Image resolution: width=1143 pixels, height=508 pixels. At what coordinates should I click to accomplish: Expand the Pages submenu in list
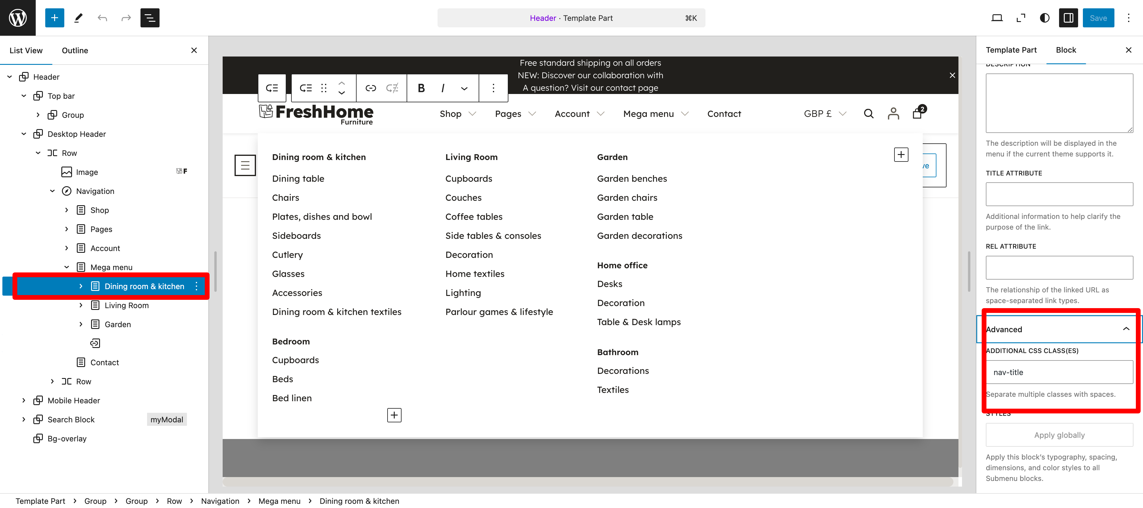67,229
